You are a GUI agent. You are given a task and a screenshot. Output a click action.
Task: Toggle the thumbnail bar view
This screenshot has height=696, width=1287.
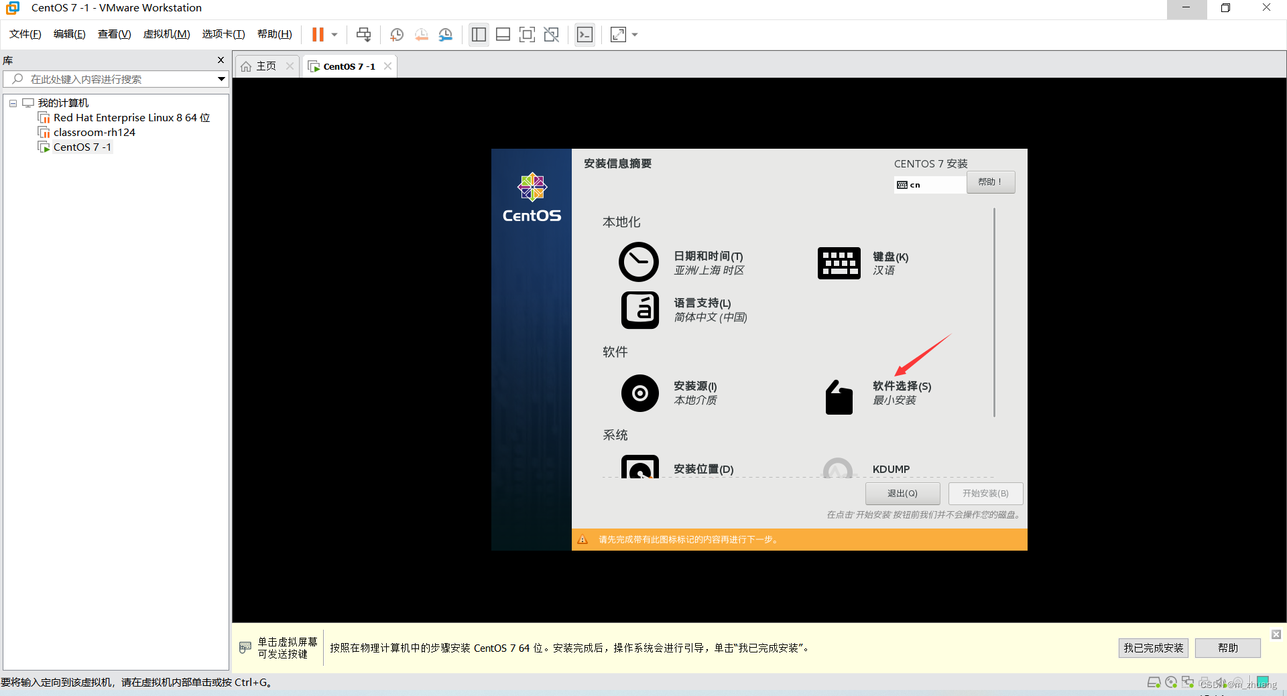tap(503, 34)
